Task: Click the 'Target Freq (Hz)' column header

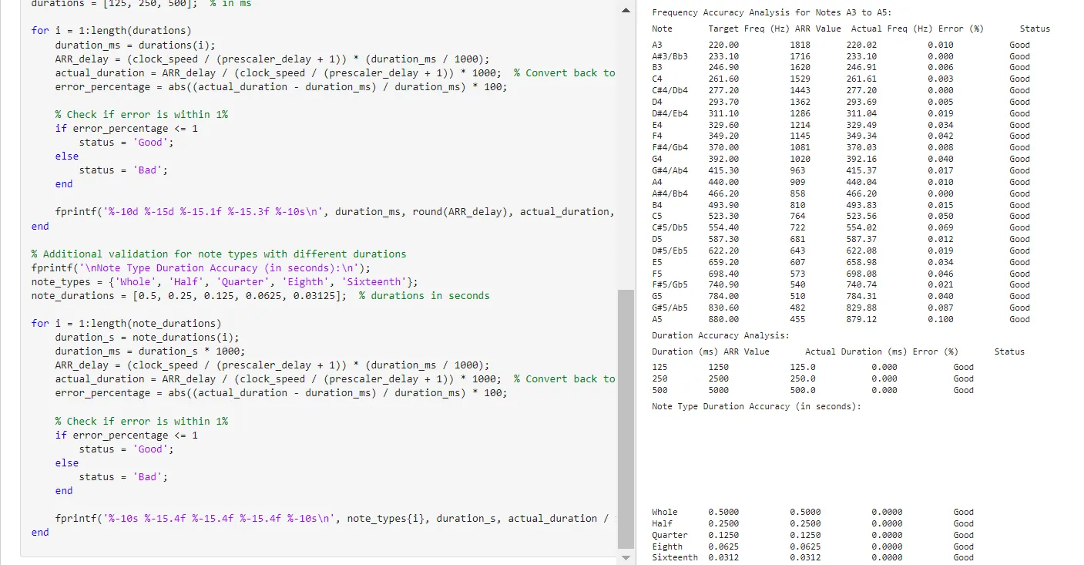Action: [x=749, y=29]
